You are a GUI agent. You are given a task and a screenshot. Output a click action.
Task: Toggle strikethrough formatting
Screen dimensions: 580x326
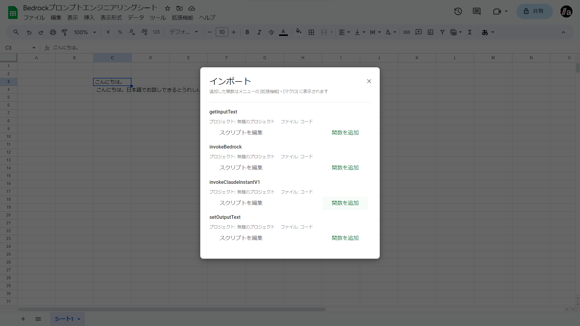pyautogui.click(x=271, y=32)
